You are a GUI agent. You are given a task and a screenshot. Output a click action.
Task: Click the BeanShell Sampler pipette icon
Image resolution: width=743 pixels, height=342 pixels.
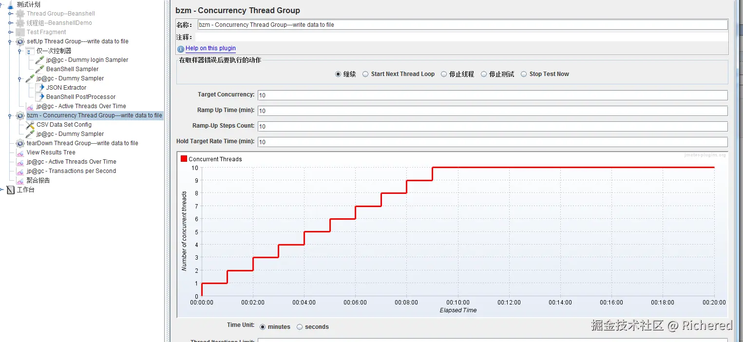(x=40, y=69)
